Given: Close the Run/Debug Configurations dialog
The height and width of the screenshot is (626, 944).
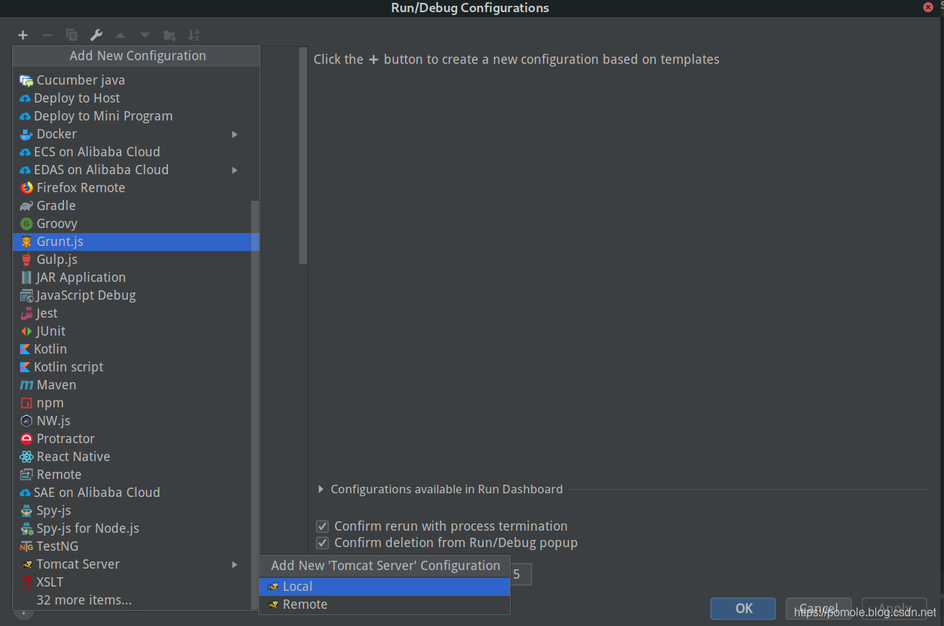Looking at the screenshot, I should pyautogui.click(x=928, y=7).
